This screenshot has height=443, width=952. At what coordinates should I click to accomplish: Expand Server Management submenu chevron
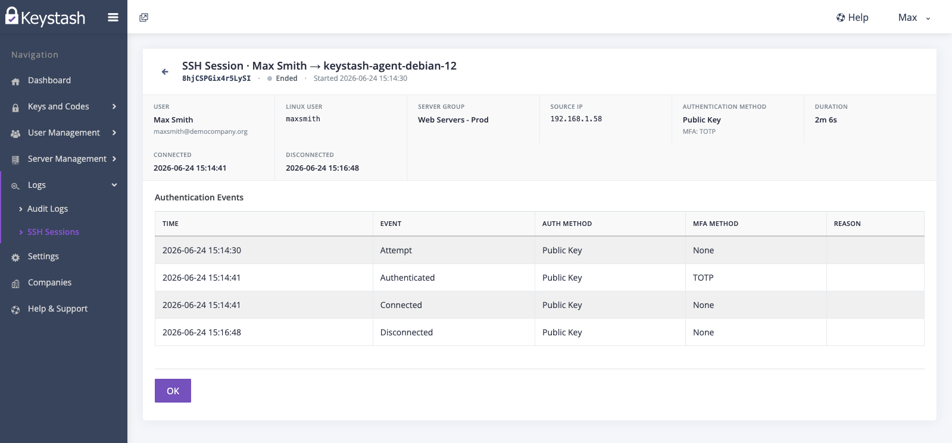tap(114, 159)
